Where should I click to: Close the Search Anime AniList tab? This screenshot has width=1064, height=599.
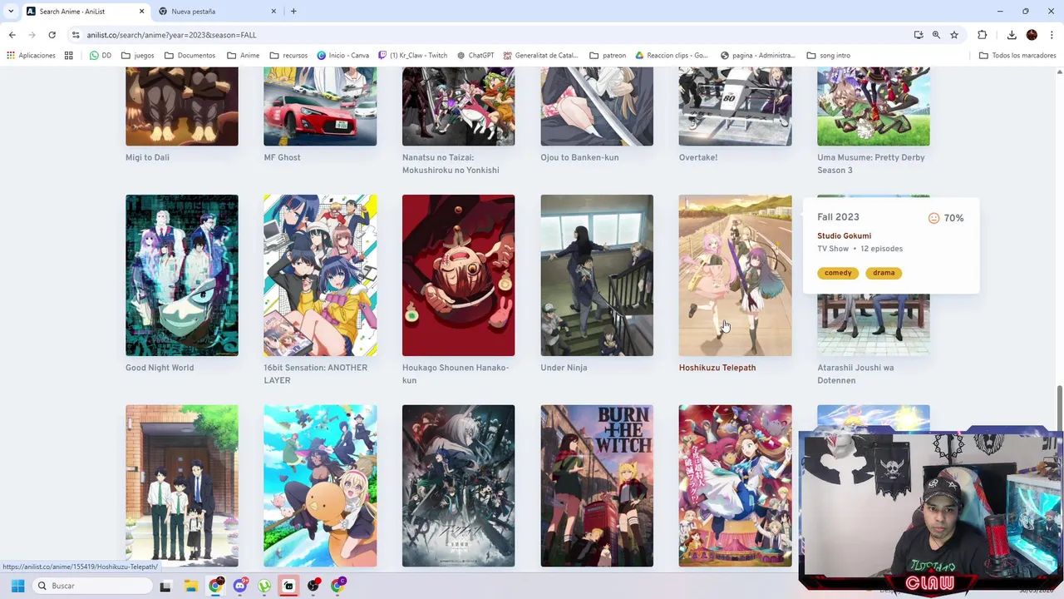[141, 12]
